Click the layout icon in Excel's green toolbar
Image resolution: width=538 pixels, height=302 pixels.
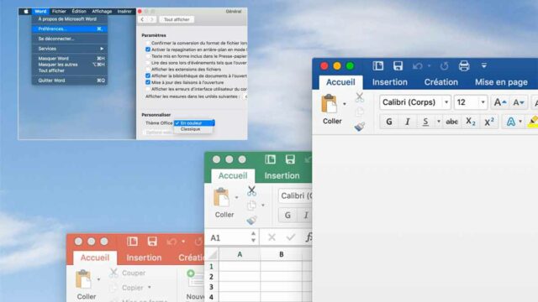(x=270, y=159)
